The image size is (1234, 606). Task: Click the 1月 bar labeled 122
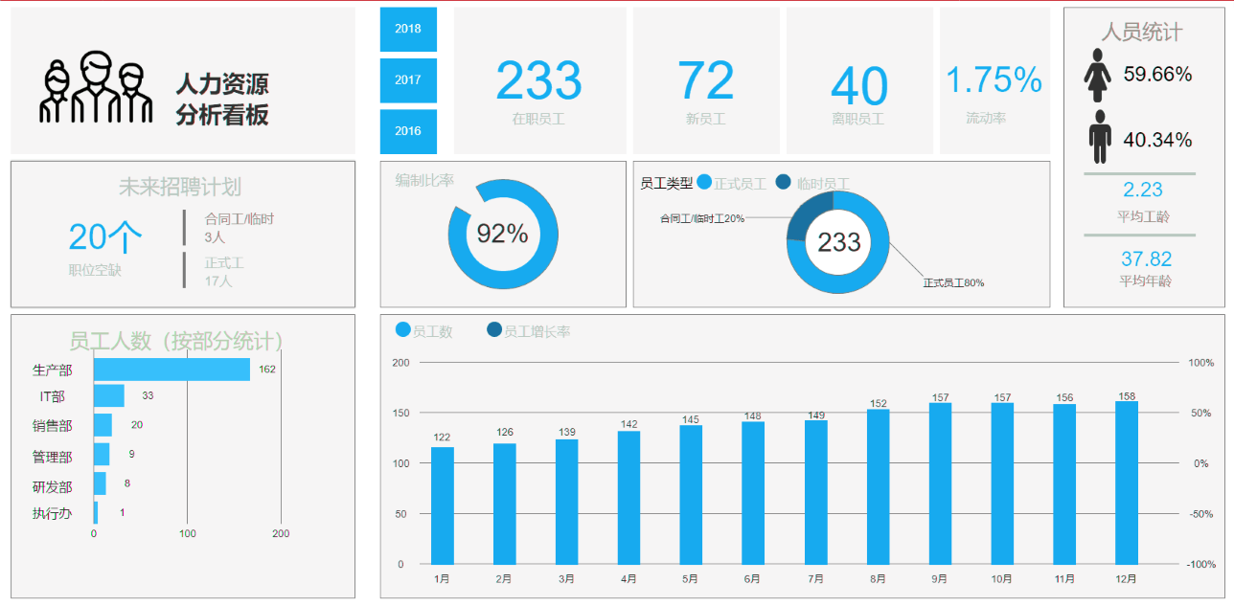443,505
